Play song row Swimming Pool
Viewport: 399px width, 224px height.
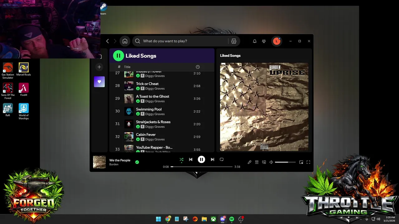[162, 111]
